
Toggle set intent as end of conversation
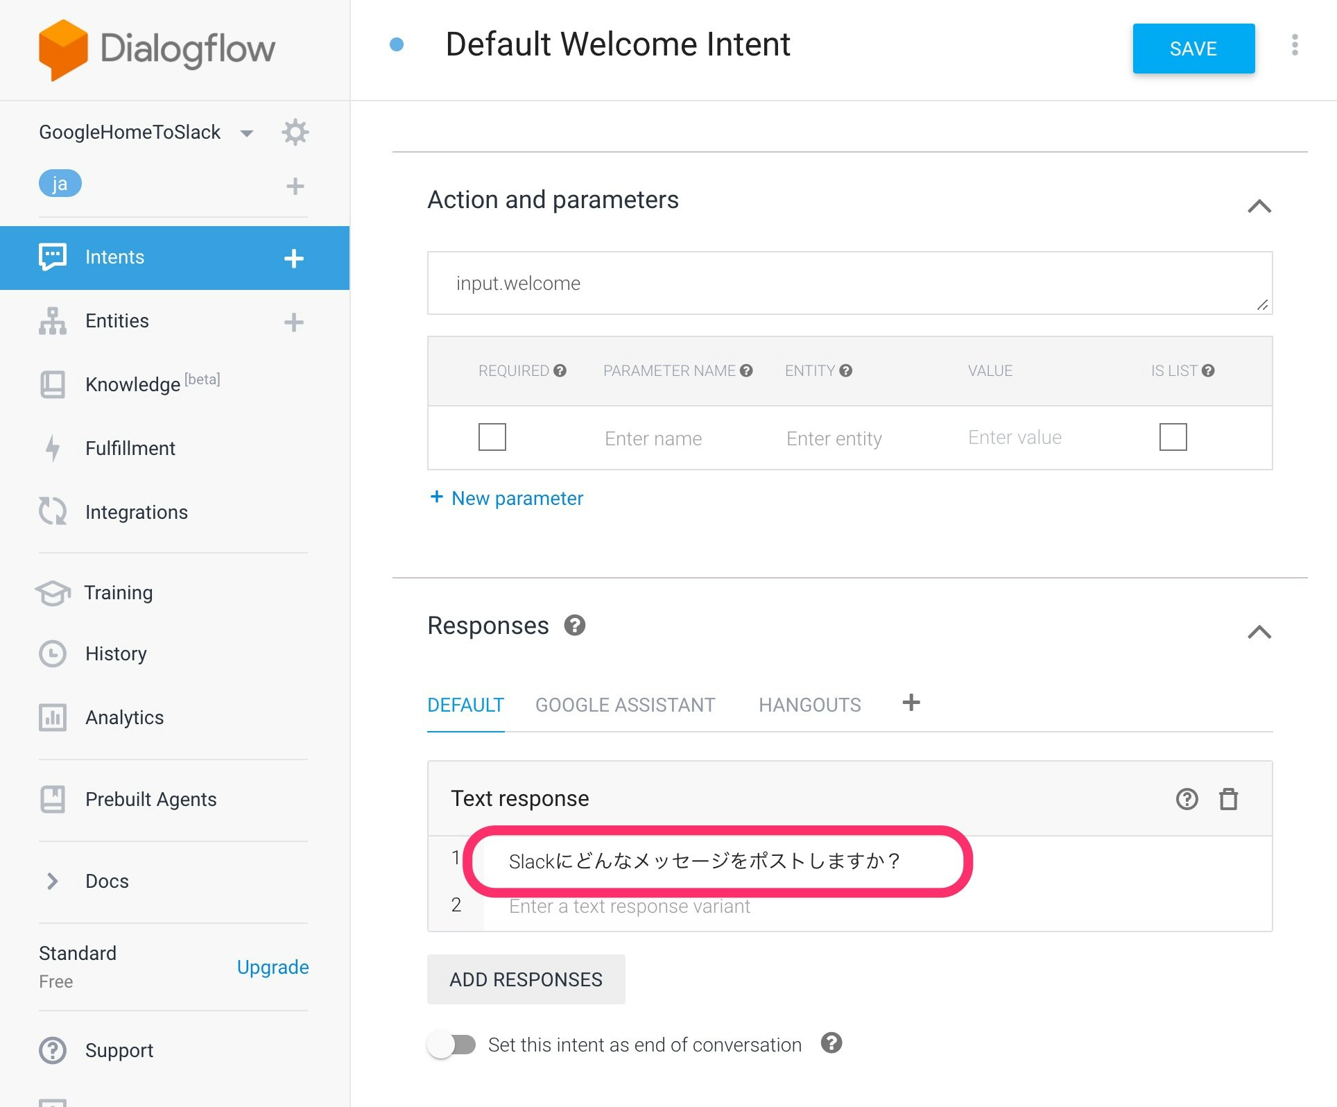coord(452,1045)
